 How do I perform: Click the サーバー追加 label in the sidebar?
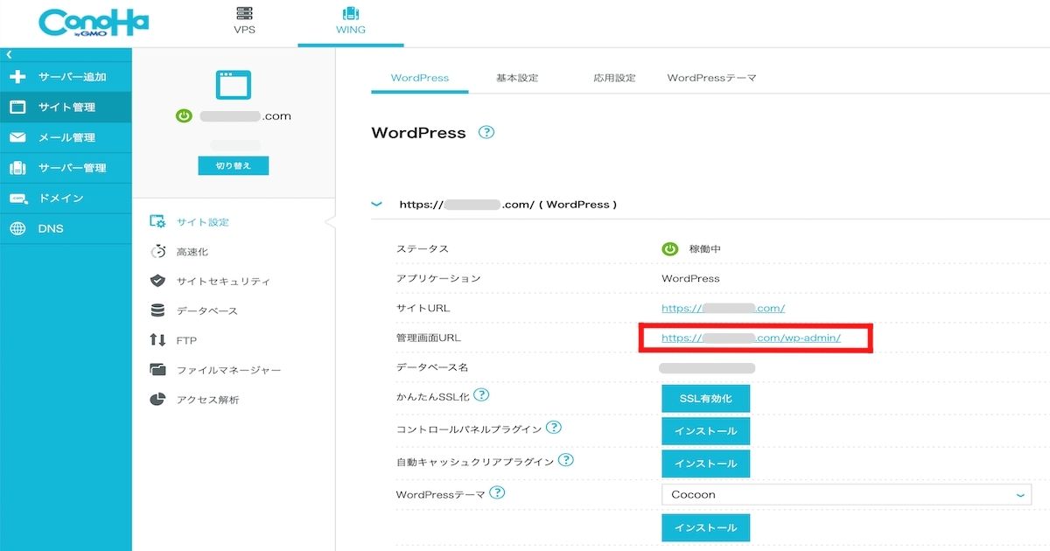point(72,77)
